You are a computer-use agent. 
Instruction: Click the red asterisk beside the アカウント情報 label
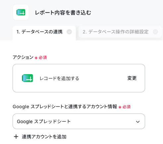pos(120,107)
